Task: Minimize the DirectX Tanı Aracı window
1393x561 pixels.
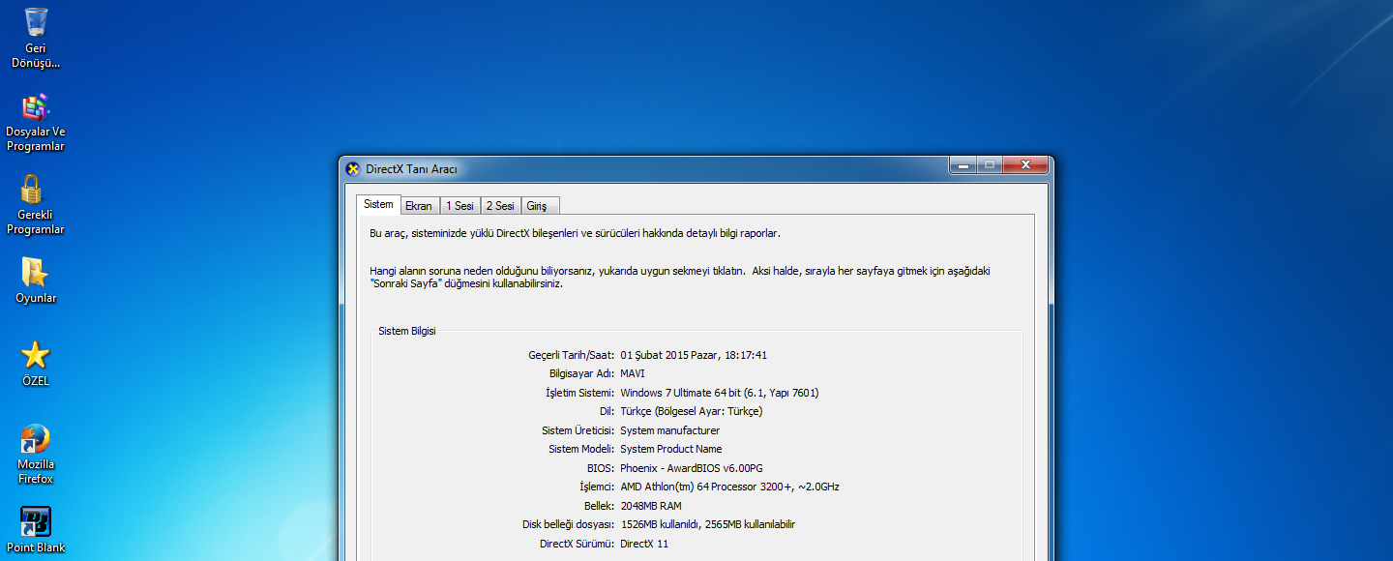Action: 963,166
